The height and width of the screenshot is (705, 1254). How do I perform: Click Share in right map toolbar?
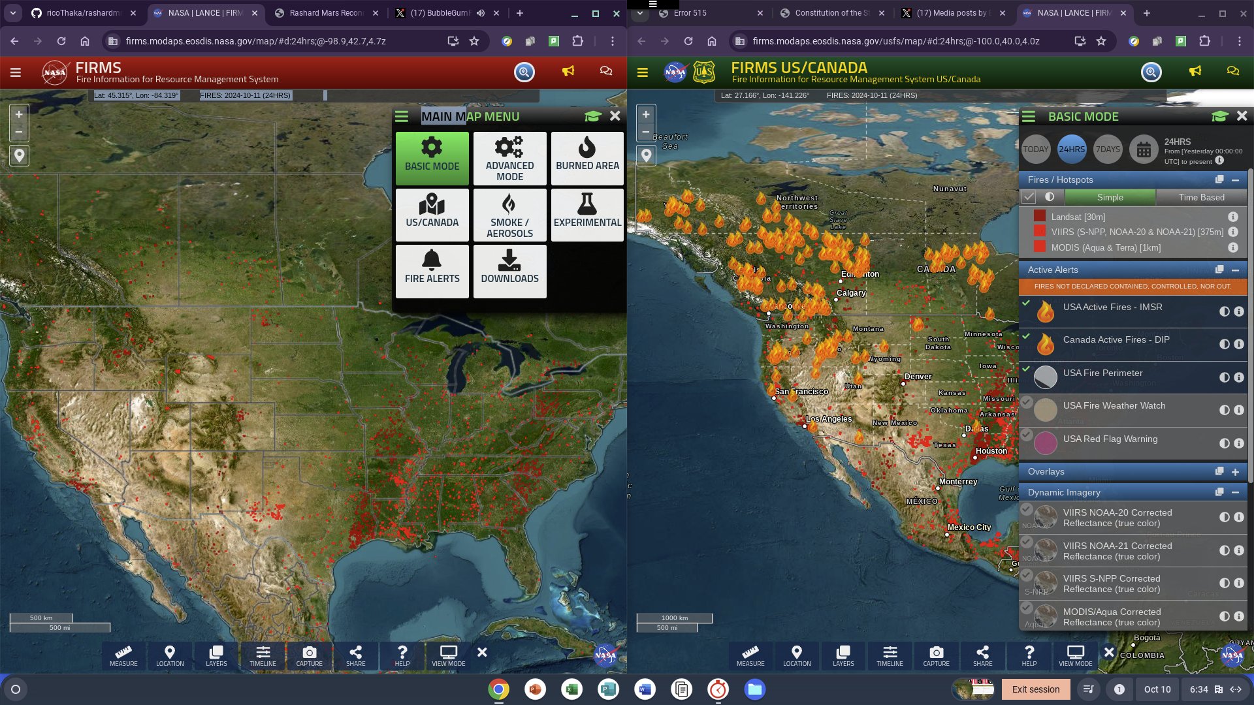pos(982,655)
